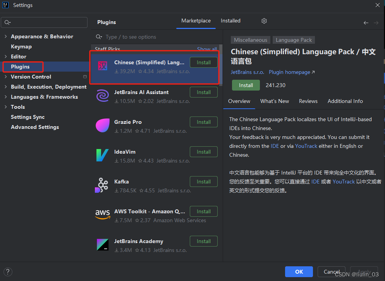
Task: Select AWS Toolkit - Amazon Q plugin title
Action: click(x=150, y=211)
